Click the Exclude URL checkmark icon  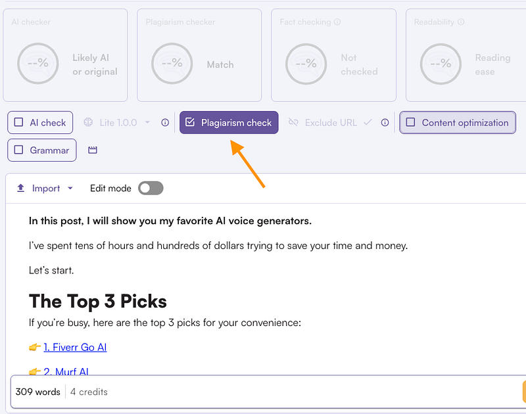click(368, 122)
